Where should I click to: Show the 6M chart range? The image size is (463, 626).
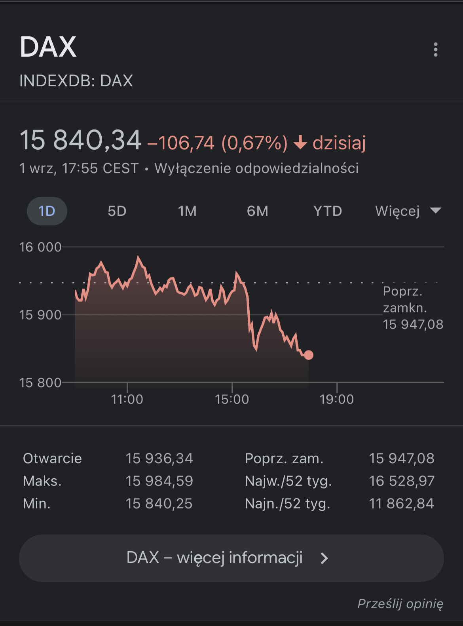(x=258, y=211)
